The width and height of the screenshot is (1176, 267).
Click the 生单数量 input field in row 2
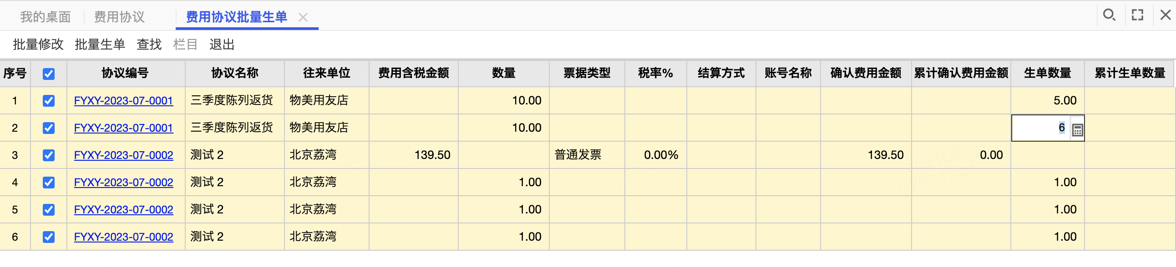(x=1041, y=128)
